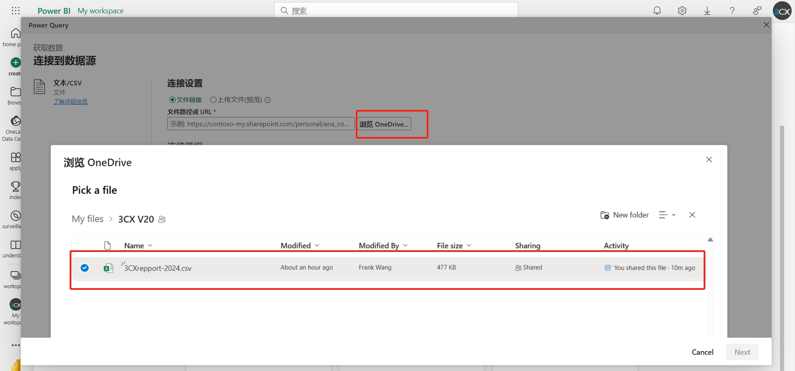The image size is (795, 371).
Task: Click the app launcher grid icon
Action: click(15, 11)
